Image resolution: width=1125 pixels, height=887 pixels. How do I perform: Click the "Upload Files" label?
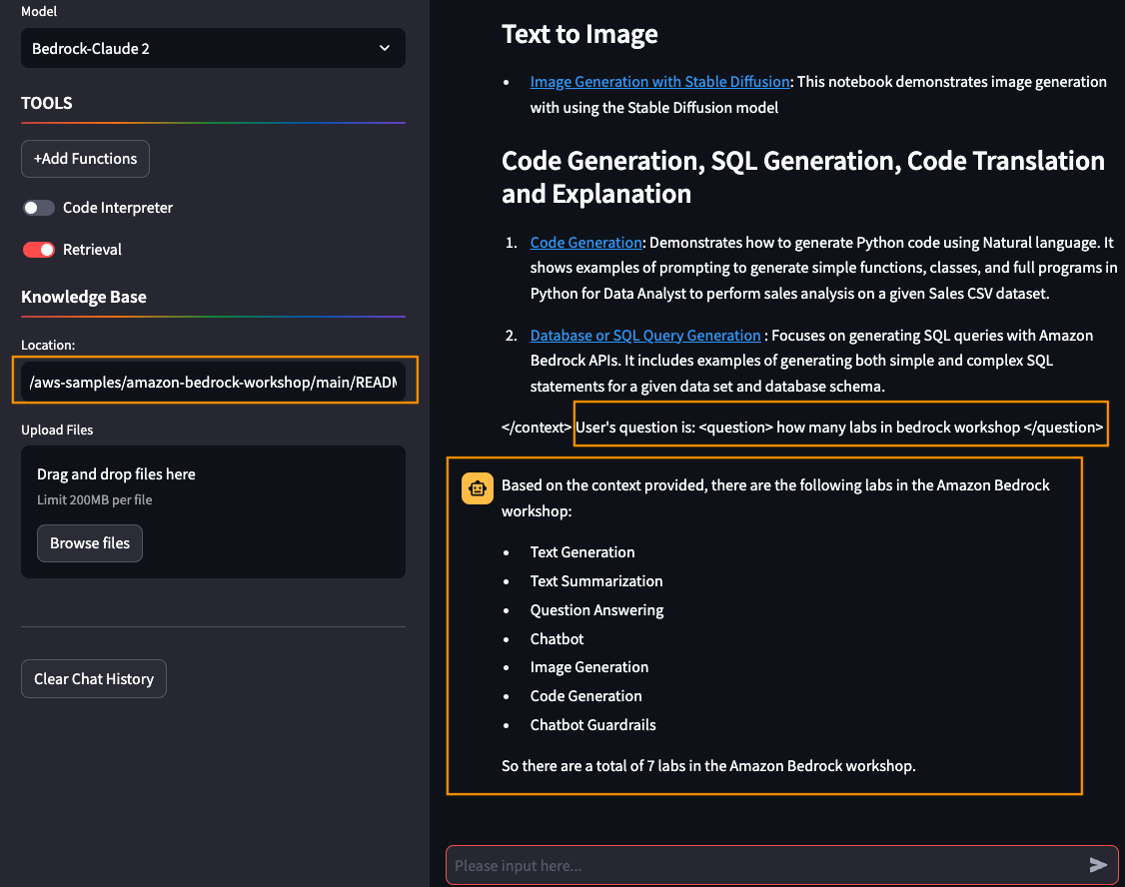[57, 431]
